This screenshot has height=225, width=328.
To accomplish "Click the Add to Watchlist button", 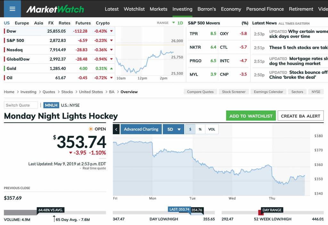I will coord(251,116).
